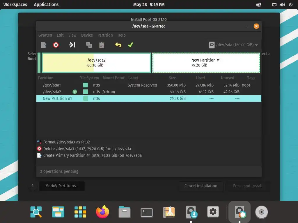The height and width of the screenshot is (223, 298).
Task: Open the Terminal from the dock
Action: click(x=147, y=212)
